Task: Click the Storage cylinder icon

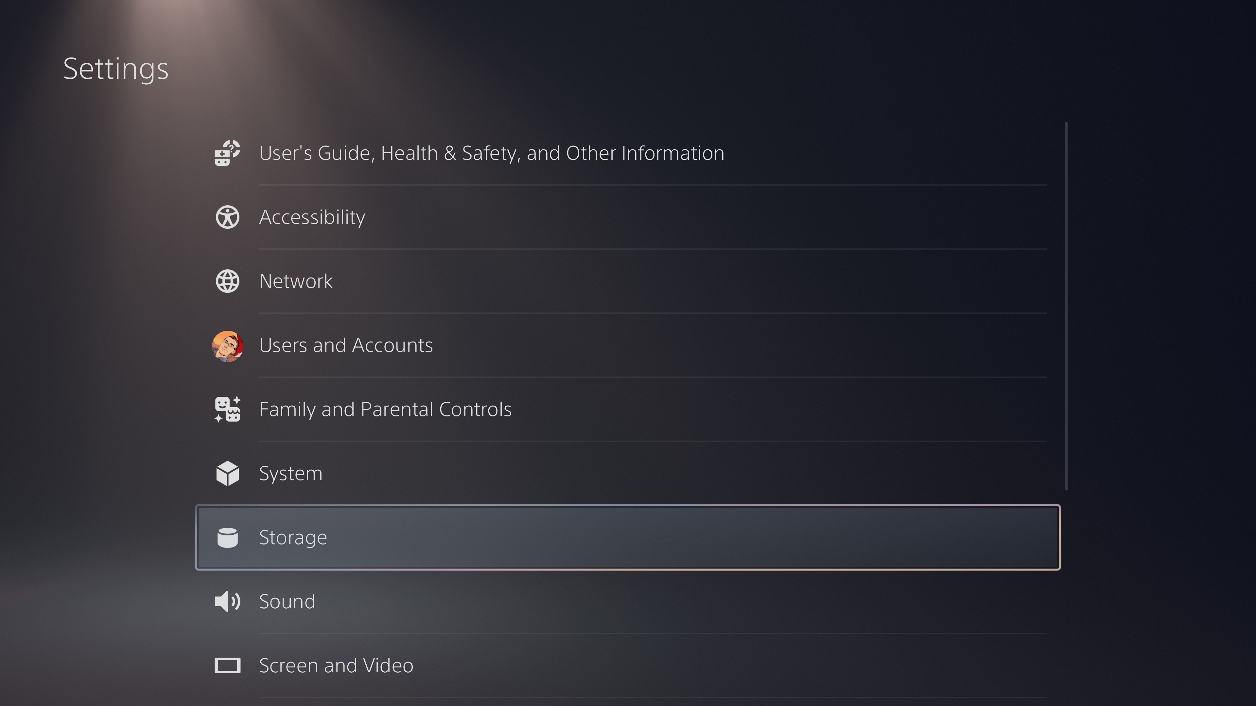Action: pyautogui.click(x=227, y=537)
